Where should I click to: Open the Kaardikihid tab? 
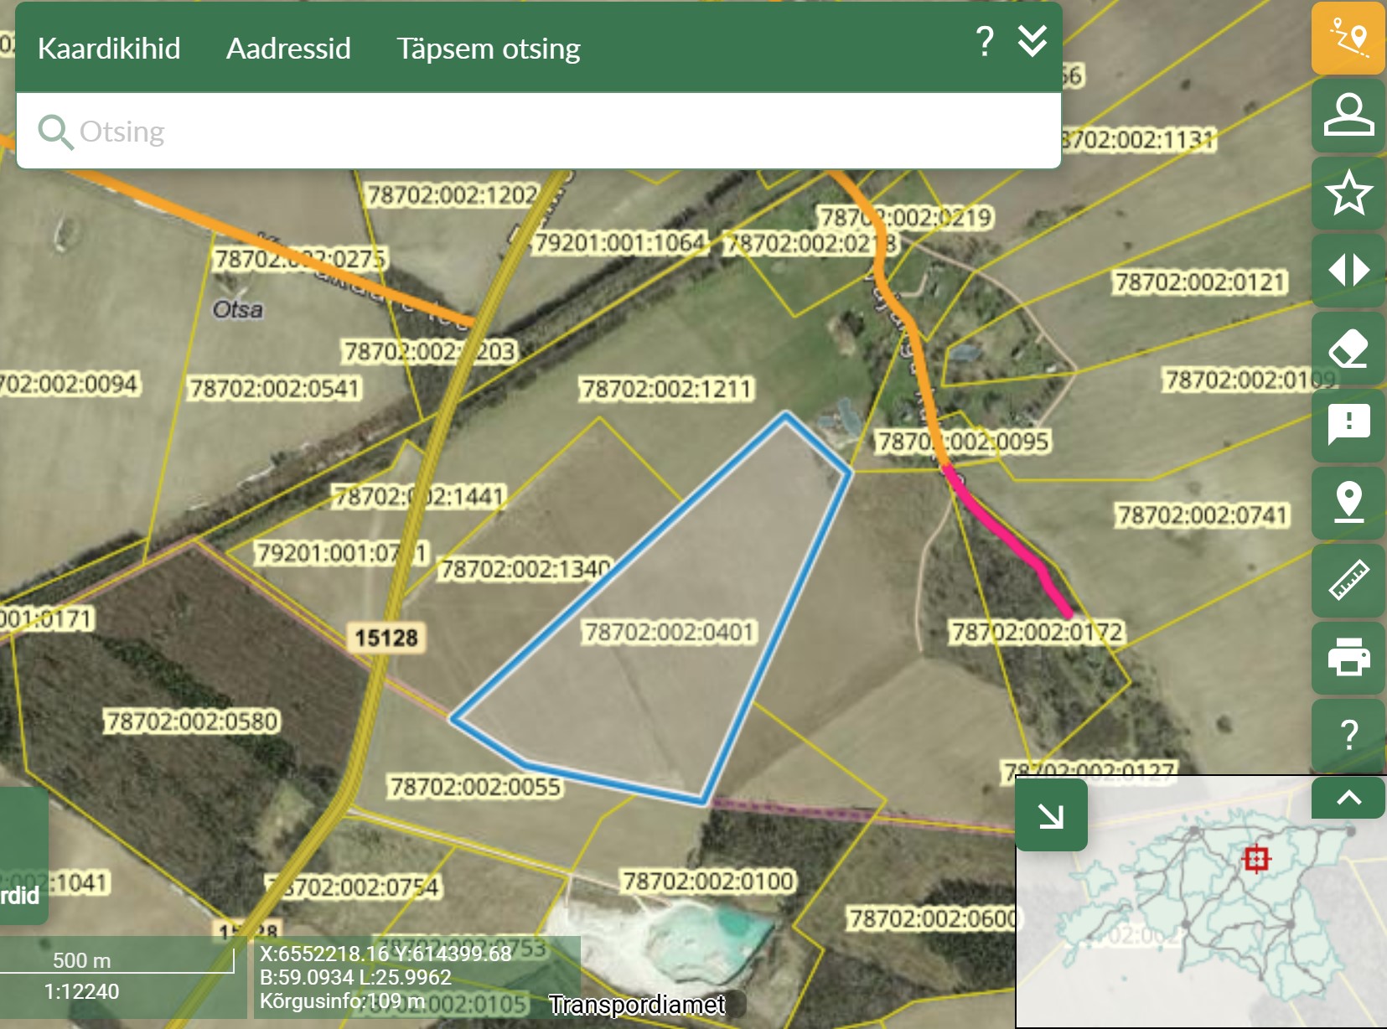point(109,49)
